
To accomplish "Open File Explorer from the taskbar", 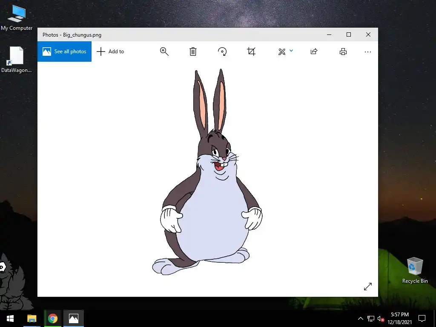I will [32, 318].
